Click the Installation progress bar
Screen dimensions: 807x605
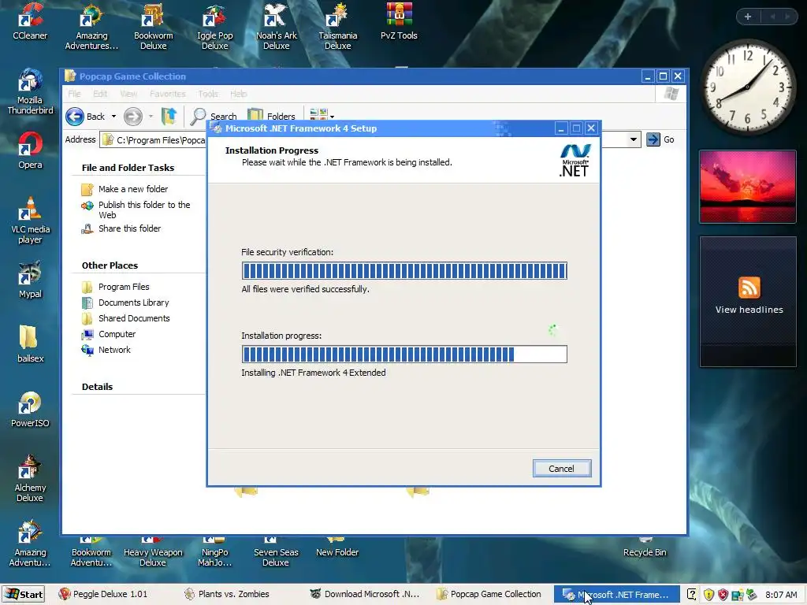[x=404, y=354]
